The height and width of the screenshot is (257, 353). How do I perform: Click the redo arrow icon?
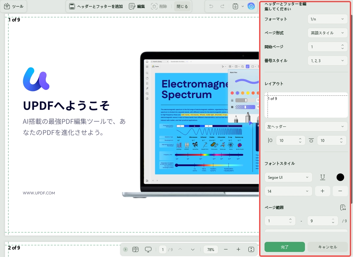click(x=222, y=6)
